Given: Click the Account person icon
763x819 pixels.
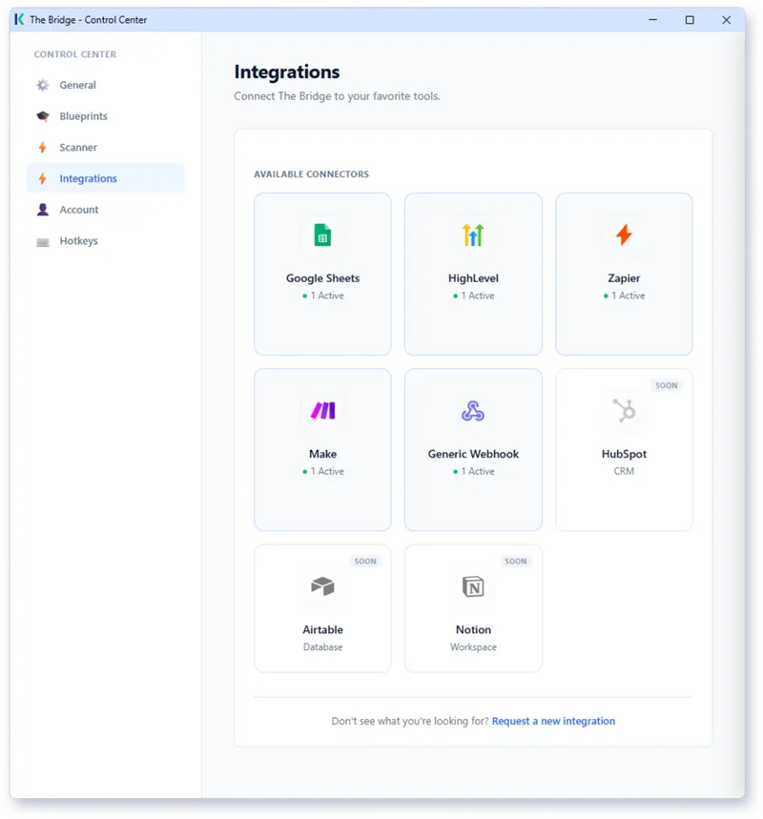Looking at the screenshot, I should click(x=43, y=210).
